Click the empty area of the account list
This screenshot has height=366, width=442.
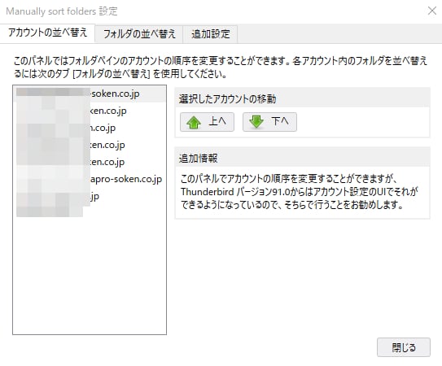click(x=90, y=271)
